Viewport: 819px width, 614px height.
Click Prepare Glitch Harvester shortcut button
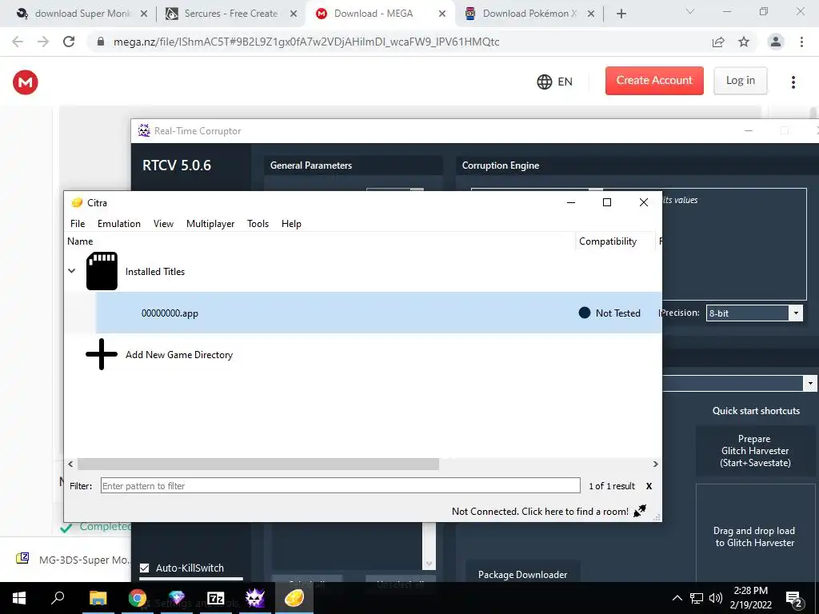click(x=755, y=451)
